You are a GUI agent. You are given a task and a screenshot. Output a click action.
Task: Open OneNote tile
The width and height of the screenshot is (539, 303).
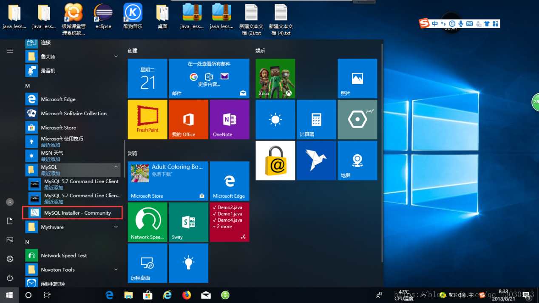[230, 119]
